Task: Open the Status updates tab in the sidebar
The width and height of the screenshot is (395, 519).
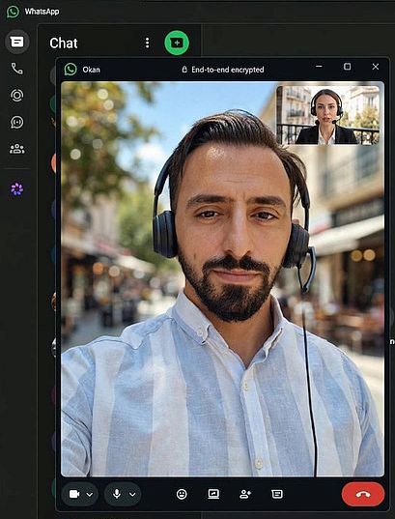Action: pos(16,96)
